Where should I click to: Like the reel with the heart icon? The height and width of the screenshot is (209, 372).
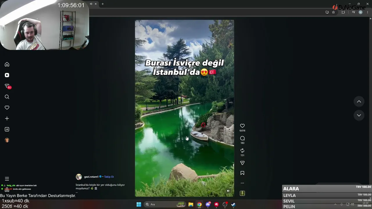pyautogui.click(x=242, y=126)
